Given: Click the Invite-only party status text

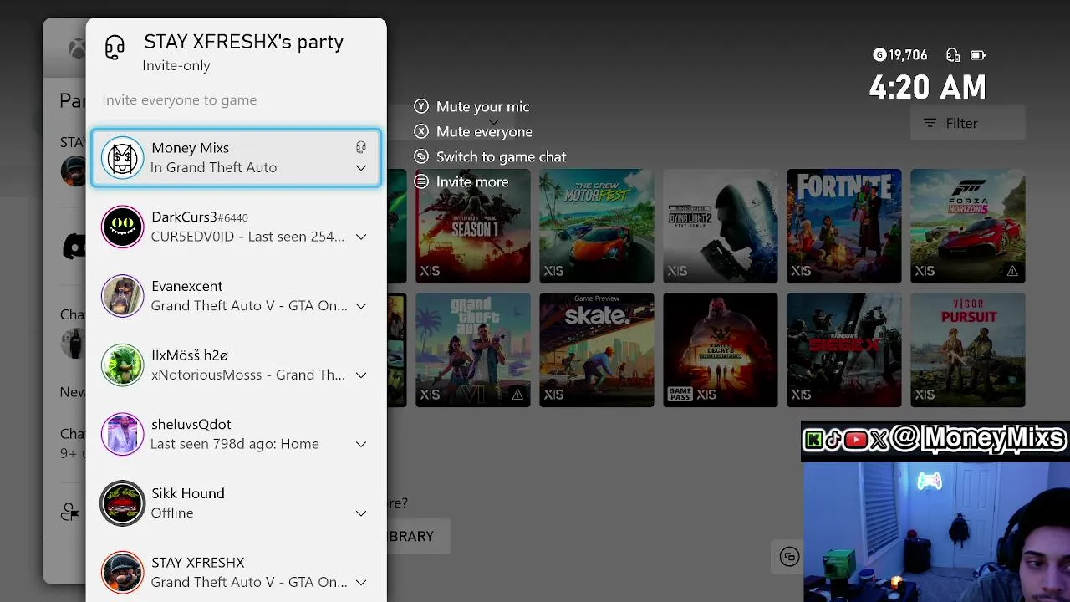Looking at the screenshot, I should click(176, 65).
